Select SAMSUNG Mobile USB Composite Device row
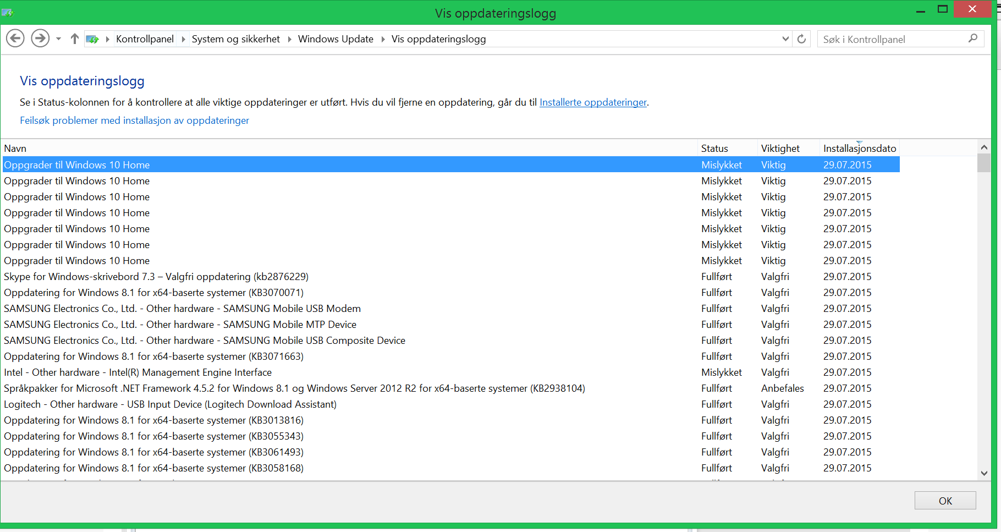 point(451,340)
